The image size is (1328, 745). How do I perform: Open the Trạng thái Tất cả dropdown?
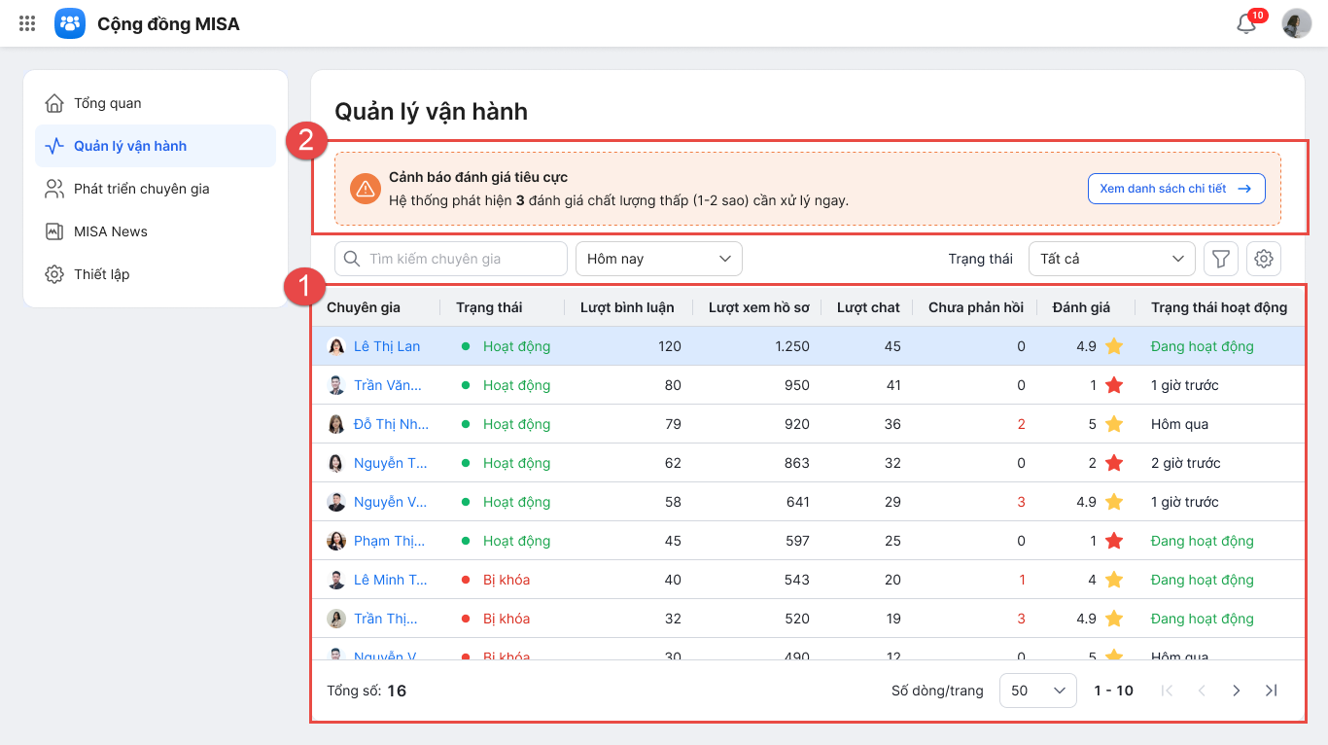tap(1111, 259)
